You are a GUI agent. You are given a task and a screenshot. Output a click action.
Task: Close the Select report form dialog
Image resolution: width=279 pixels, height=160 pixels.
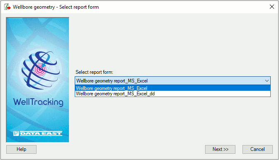pyautogui.click(x=272, y=7)
